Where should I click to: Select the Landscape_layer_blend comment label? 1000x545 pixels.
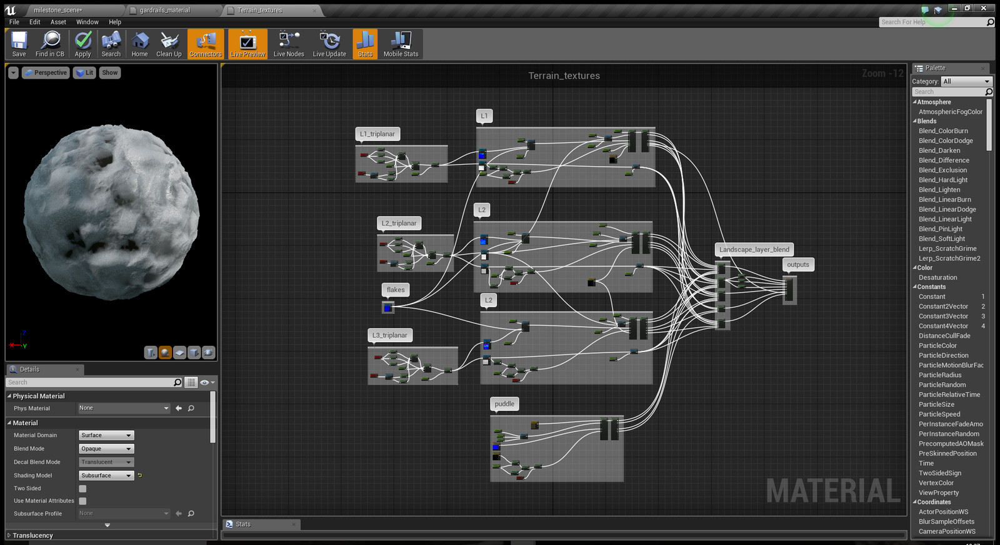tap(754, 250)
